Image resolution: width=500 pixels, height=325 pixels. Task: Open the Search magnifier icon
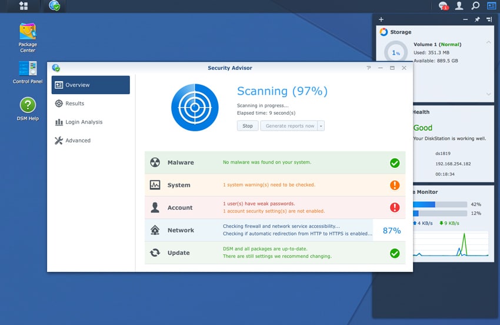475,6
